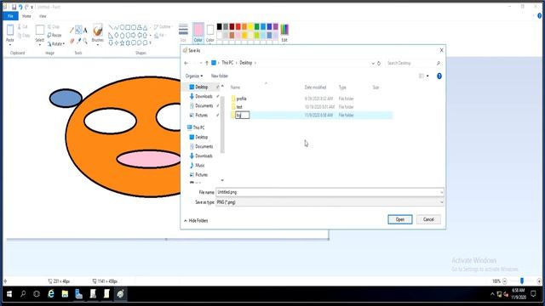Click This PC in the address breadcrumb

pos(227,63)
